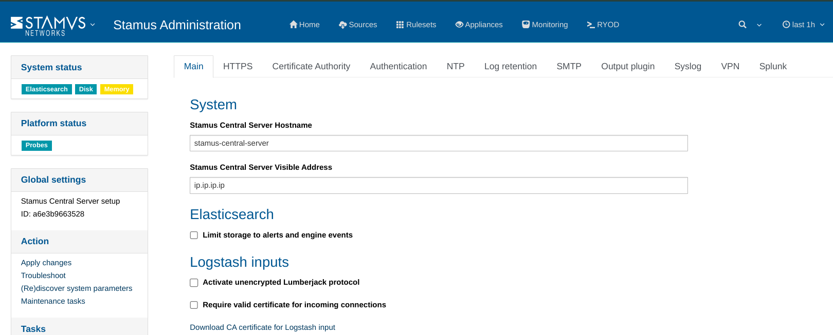Click the Appliances eye icon

click(x=459, y=25)
